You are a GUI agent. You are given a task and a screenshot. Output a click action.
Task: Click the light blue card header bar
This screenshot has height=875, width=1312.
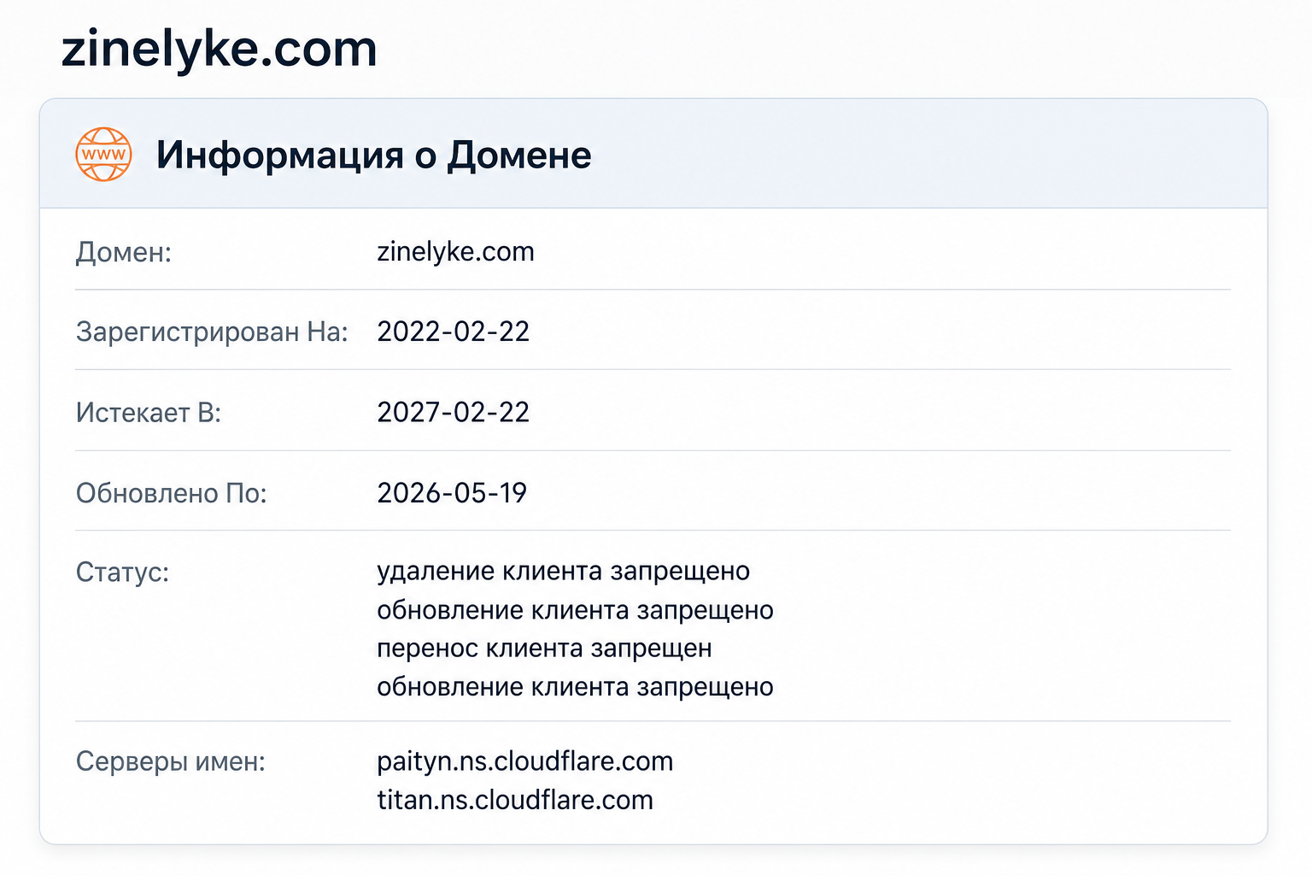[653, 154]
